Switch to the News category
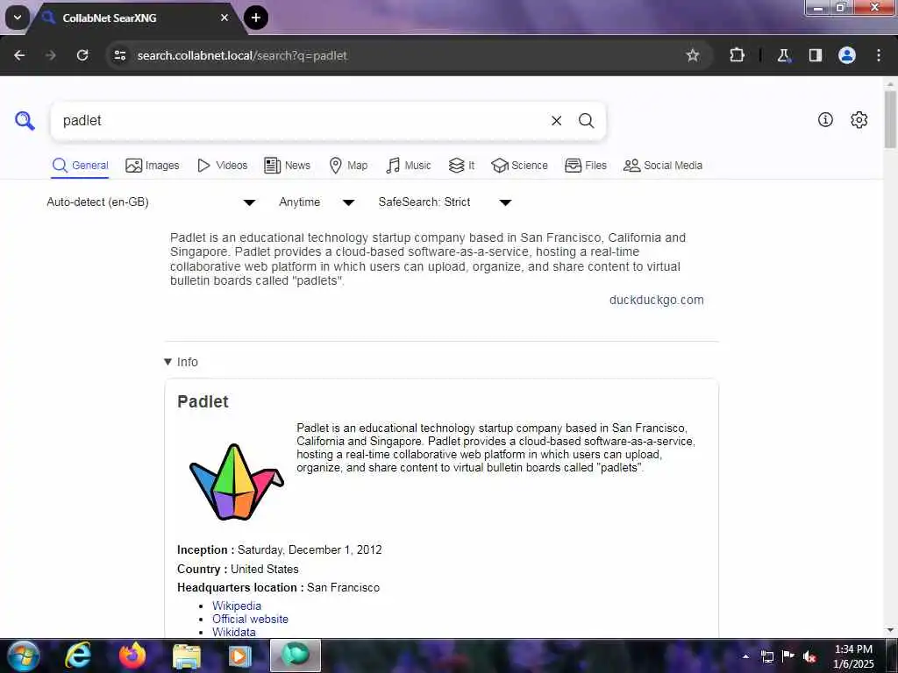The height and width of the screenshot is (673, 898). click(287, 166)
